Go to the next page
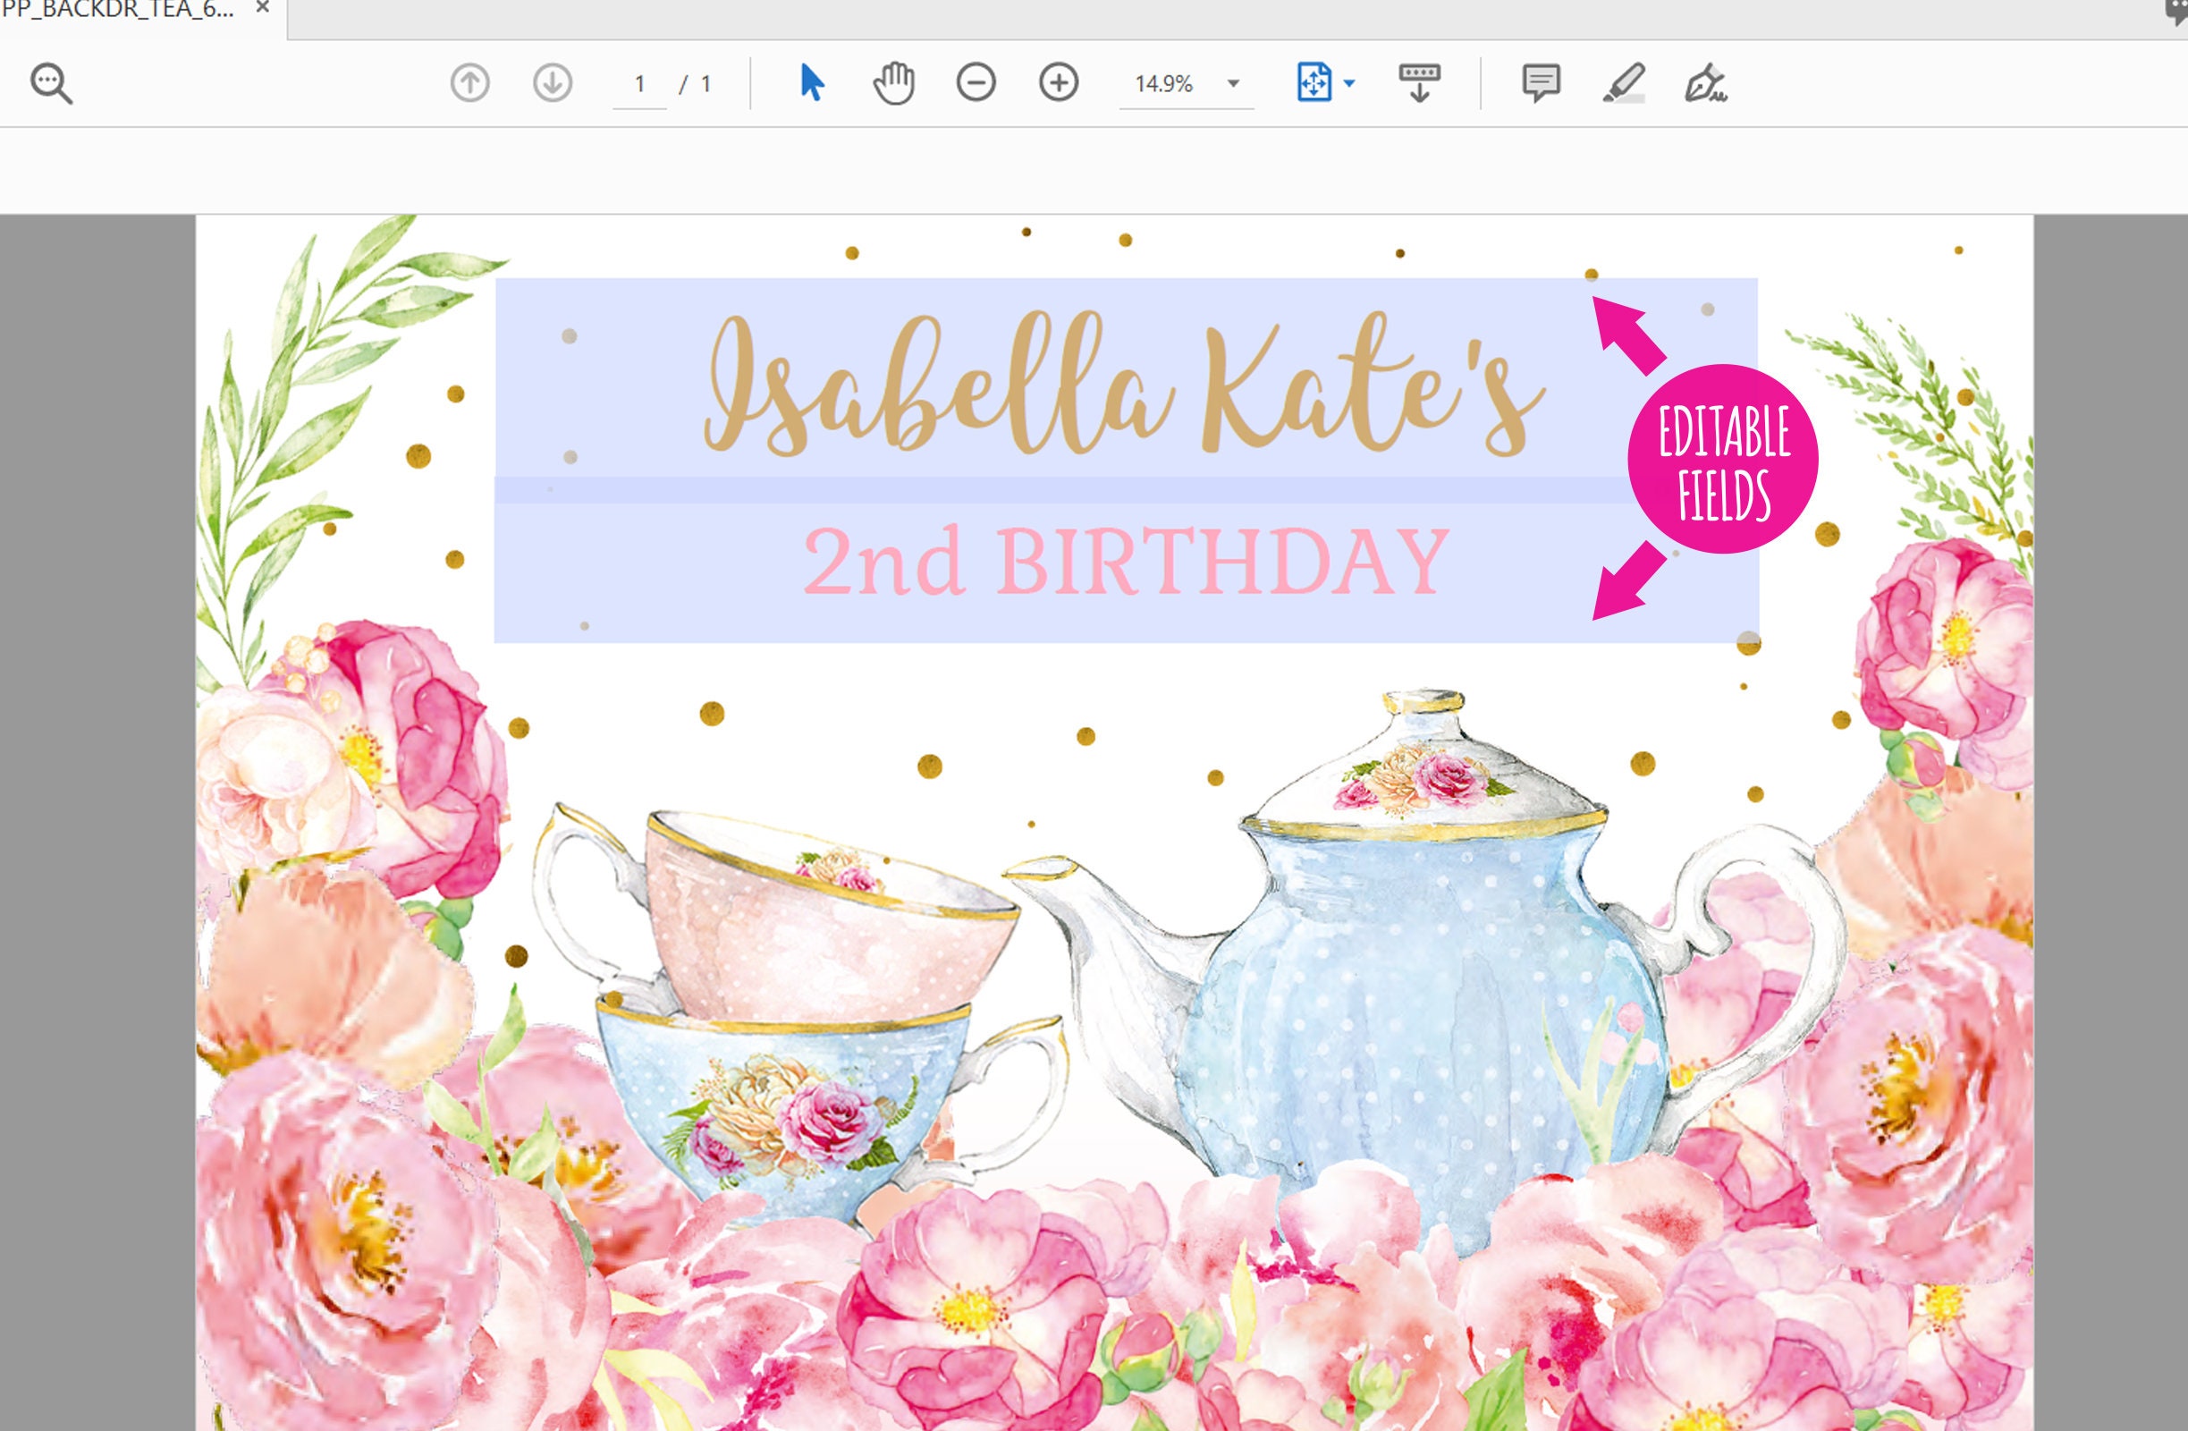This screenshot has width=2188, height=1431. click(552, 83)
